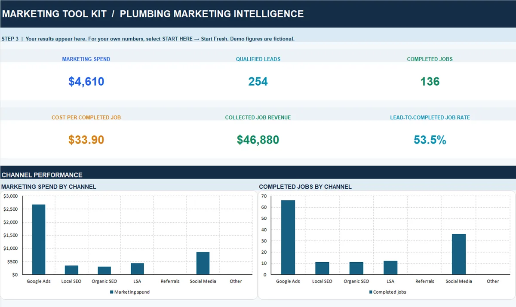Click the Organic SEO axis label in jobs chart
The height and width of the screenshot is (307, 516).
tap(356, 281)
